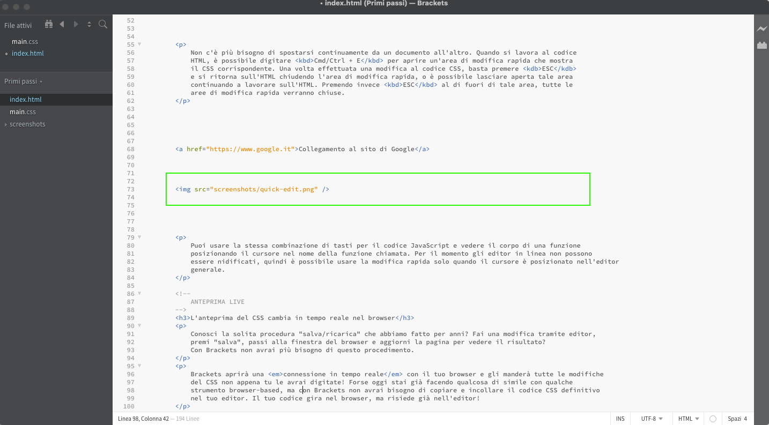Expand the screenshots folder
The width and height of the screenshot is (769, 425).
(x=6, y=124)
